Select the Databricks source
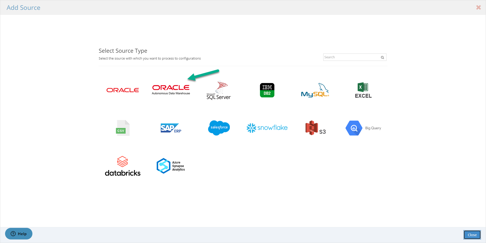 [x=123, y=166]
